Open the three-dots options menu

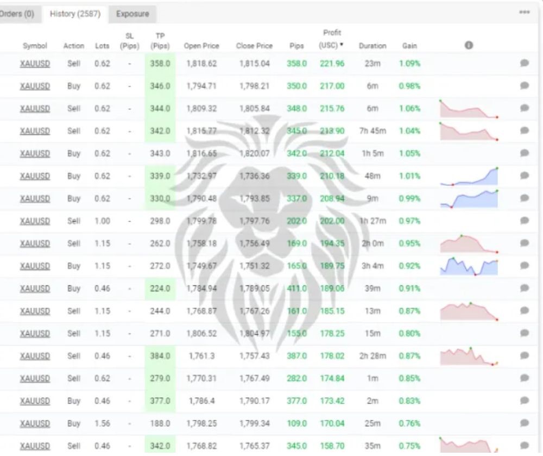pyautogui.click(x=525, y=12)
